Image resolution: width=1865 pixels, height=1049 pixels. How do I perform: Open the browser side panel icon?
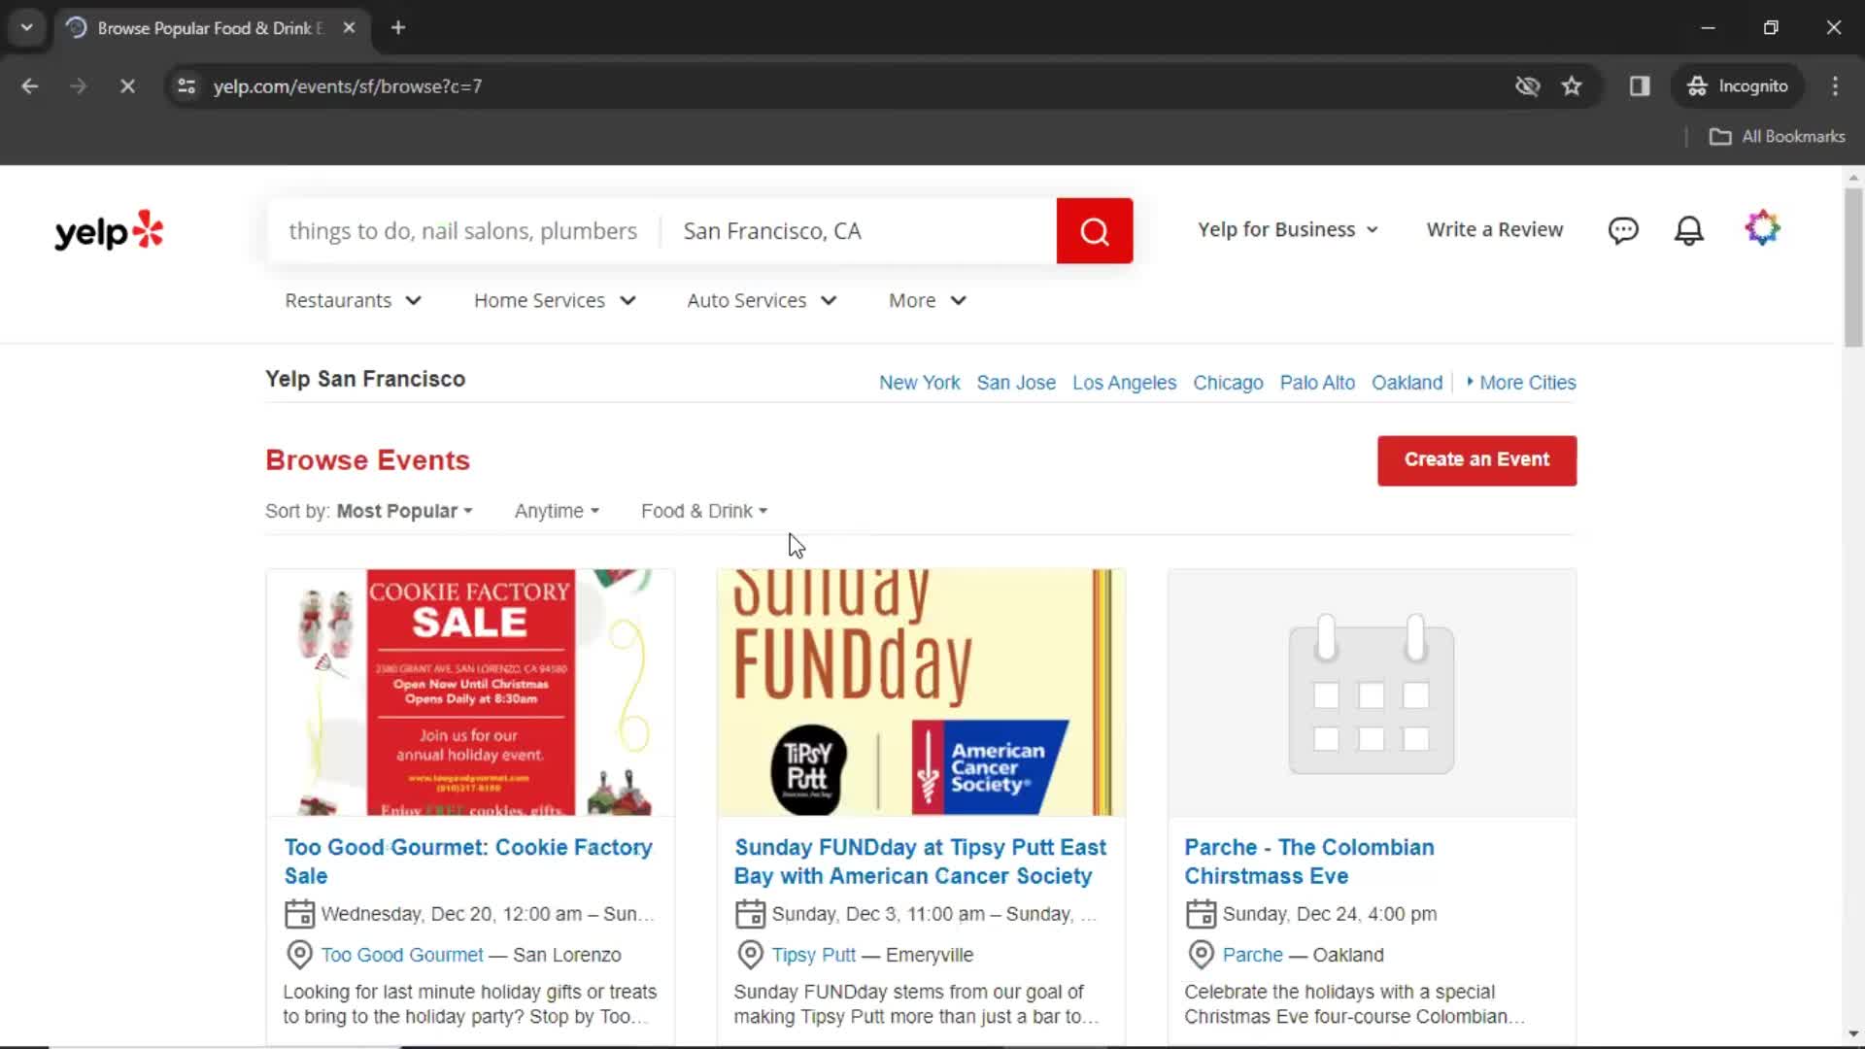[1640, 86]
